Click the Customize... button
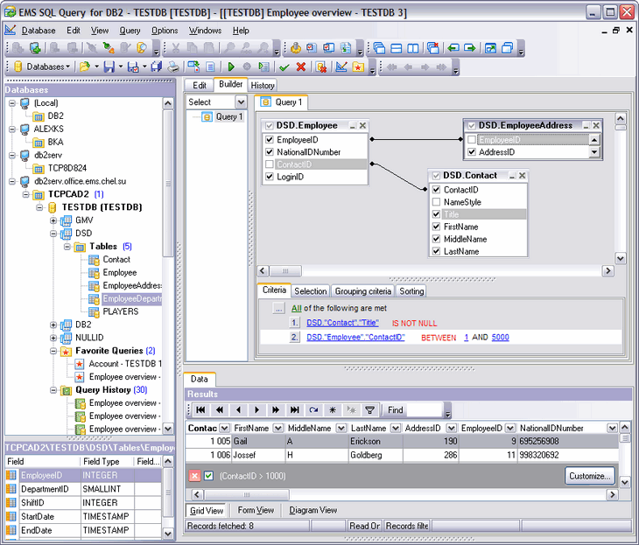 590,476
